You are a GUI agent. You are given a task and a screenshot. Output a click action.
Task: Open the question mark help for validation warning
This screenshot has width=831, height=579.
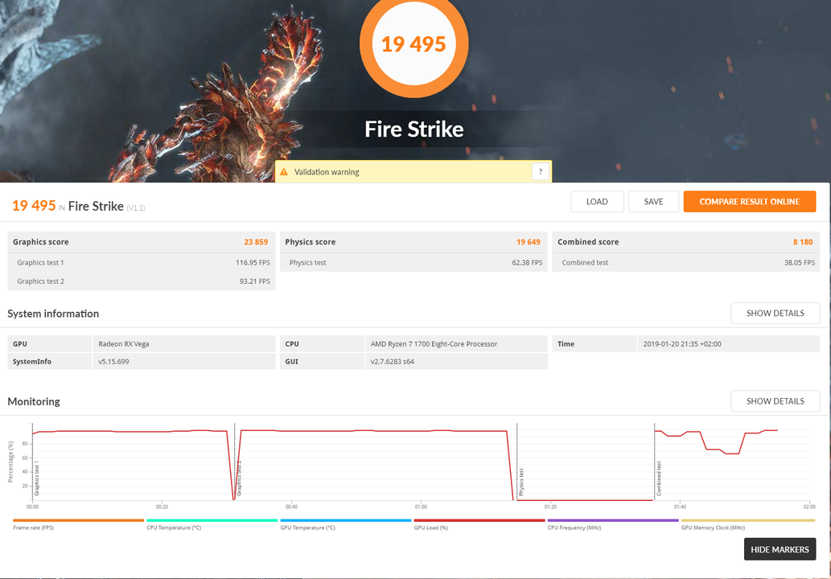[541, 171]
